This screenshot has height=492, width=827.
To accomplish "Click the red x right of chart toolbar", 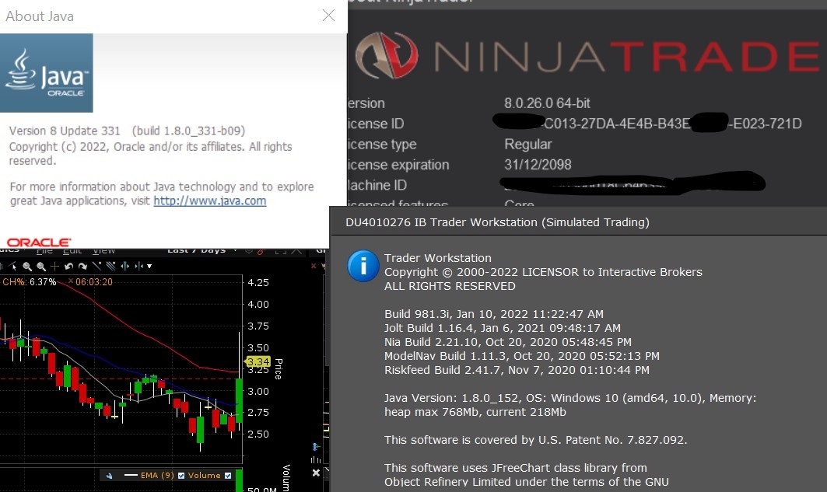I will [x=314, y=266].
